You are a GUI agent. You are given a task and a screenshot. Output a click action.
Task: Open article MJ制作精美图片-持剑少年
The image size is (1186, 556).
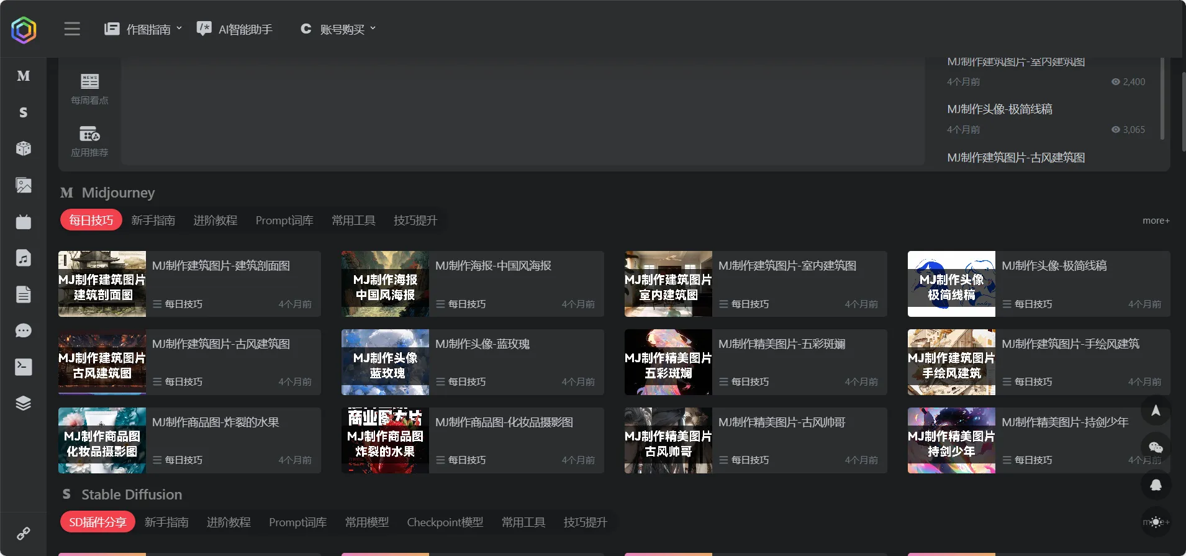(x=1065, y=422)
